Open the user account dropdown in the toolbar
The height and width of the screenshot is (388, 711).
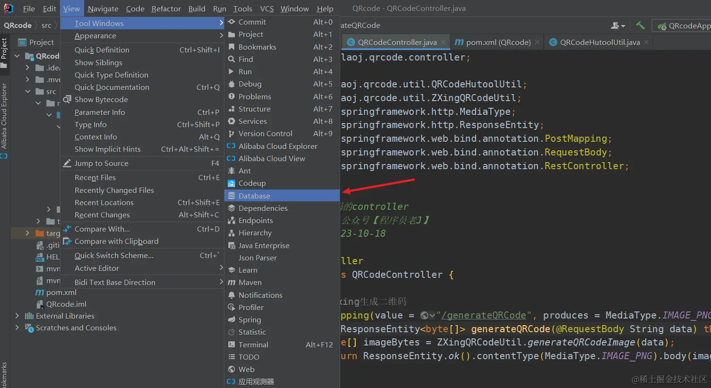click(x=618, y=26)
